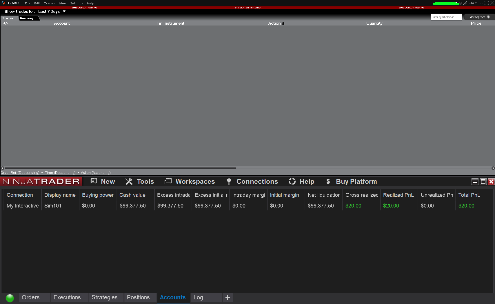Open the Trades window properties gear icon

click(460, 3)
